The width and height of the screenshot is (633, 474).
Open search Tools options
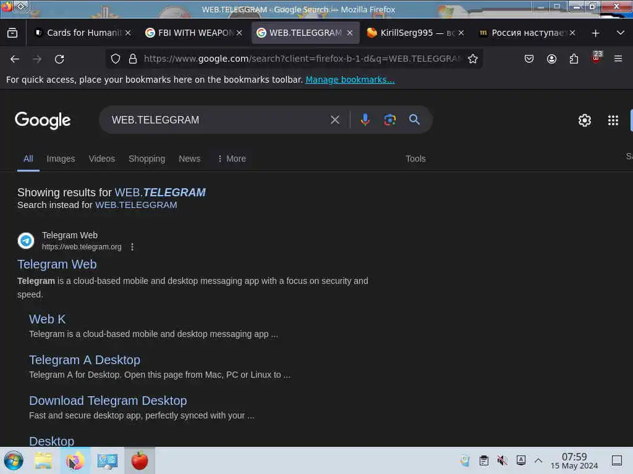pos(415,159)
